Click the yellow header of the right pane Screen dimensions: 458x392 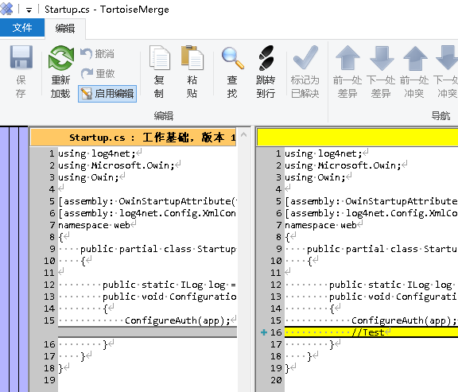pyautogui.click(x=357, y=137)
